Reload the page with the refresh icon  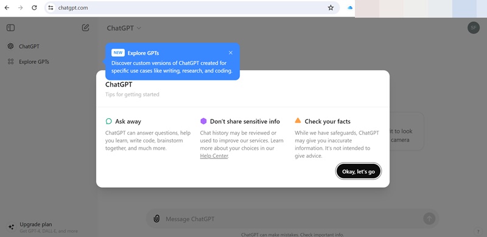pos(34,8)
